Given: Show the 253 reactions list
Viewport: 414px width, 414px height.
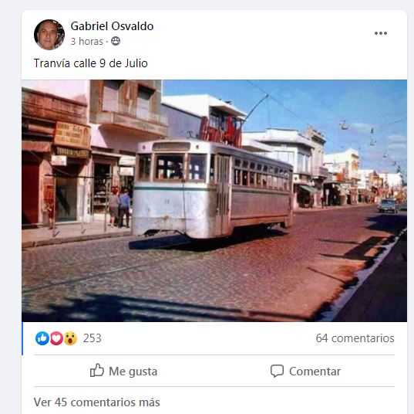Looking at the screenshot, I should [x=93, y=338].
